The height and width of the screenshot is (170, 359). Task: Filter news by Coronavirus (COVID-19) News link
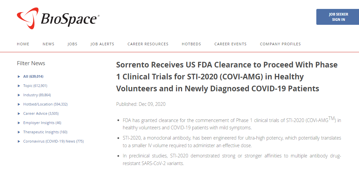[53, 142]
